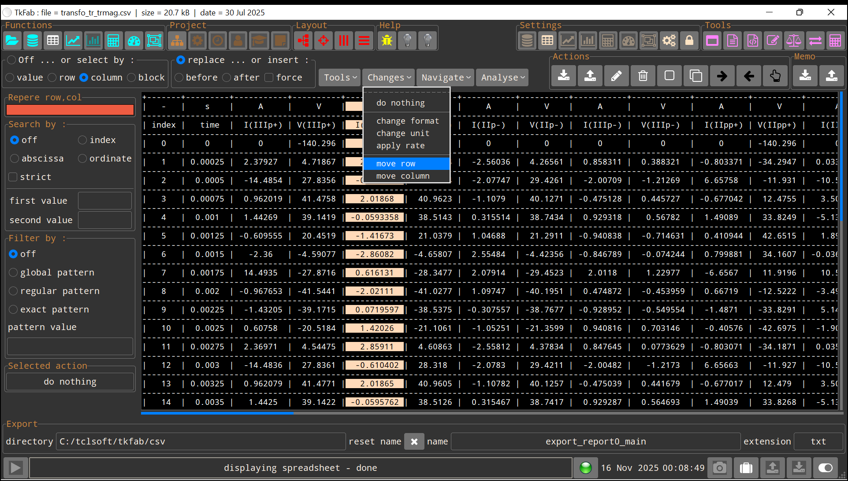Enable the 'strict' search checkbox
848x481 pixels.
[x=13, y=177]
